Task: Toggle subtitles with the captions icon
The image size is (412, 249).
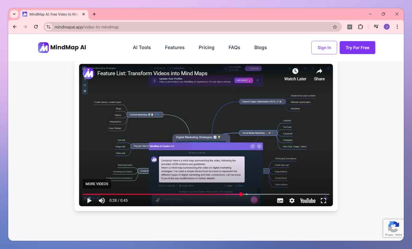Action: (280, 200)
